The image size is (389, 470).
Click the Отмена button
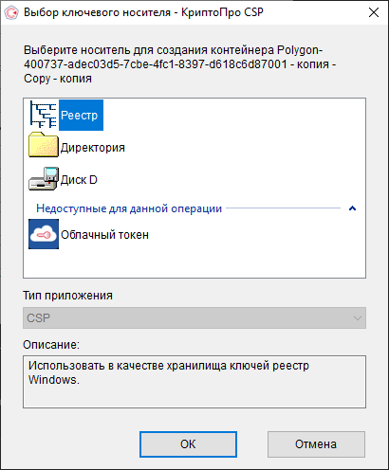(x=316, y=444)
